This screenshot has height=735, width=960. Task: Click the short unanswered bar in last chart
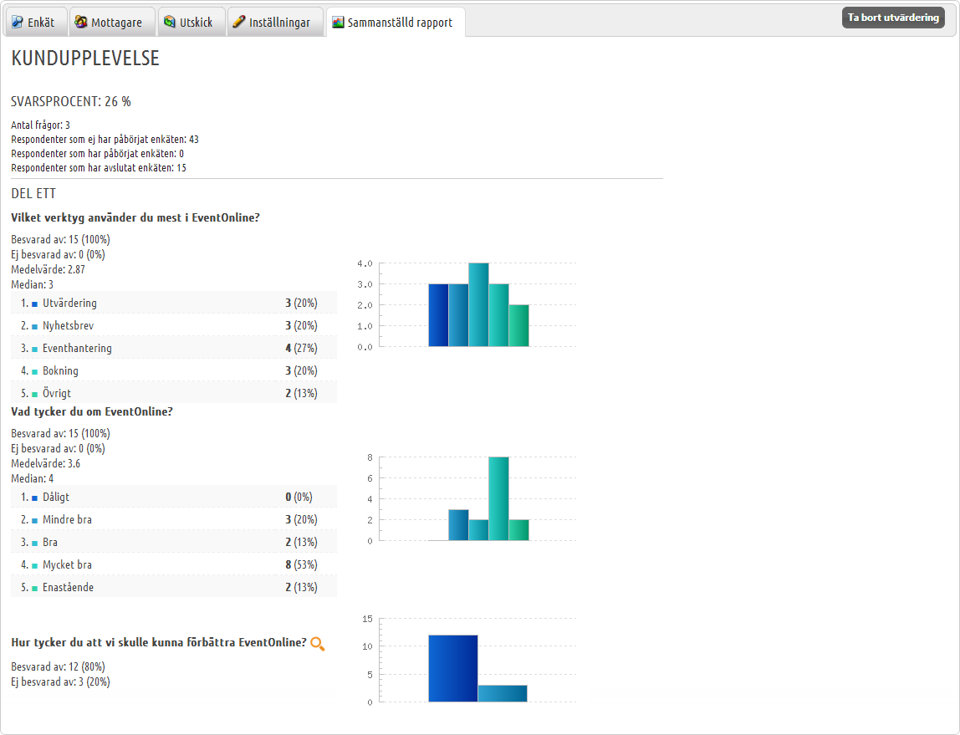(x=503, y=693)
